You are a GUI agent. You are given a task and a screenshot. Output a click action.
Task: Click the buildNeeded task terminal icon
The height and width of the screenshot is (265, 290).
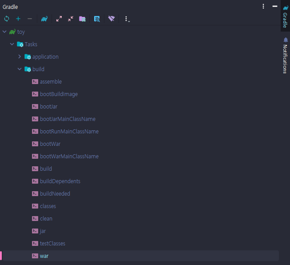pos(35,193)
